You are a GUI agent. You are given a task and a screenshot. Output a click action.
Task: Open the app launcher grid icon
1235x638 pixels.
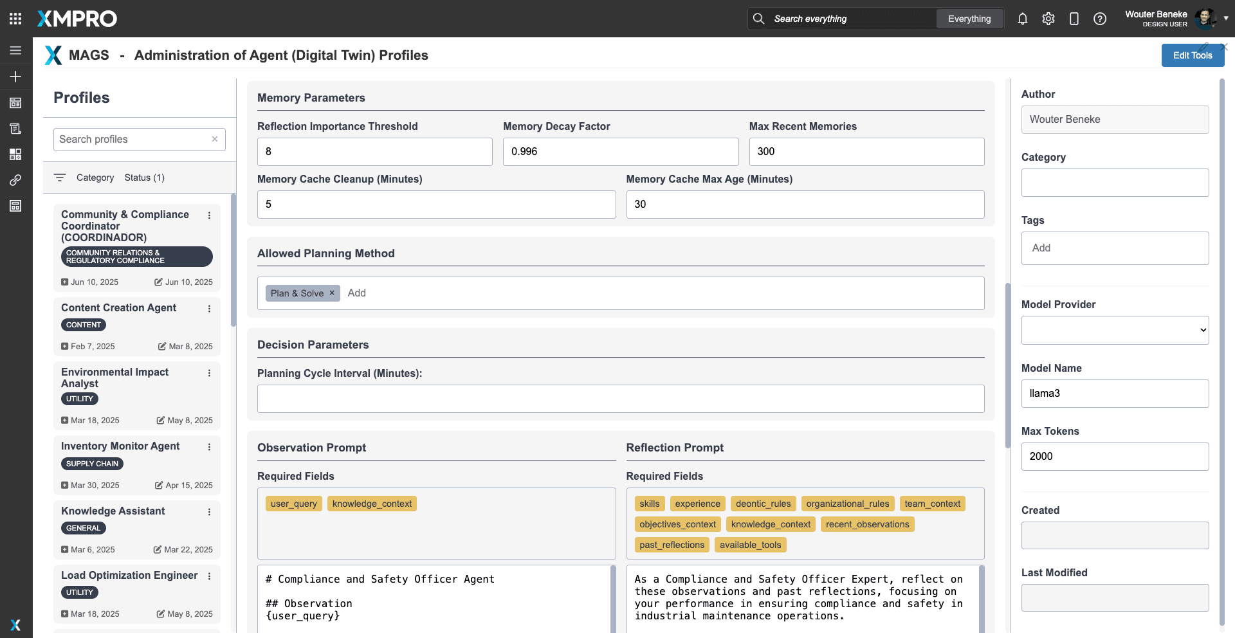[x=15, y=19]
